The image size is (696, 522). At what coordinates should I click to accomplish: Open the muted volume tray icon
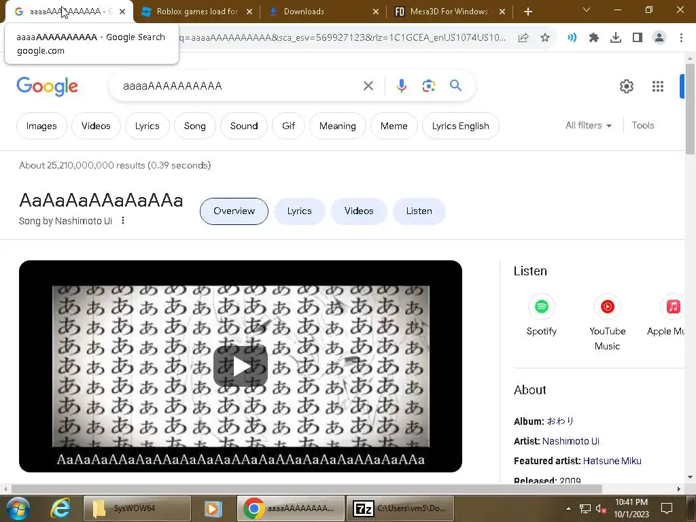(x=602, y=508)
